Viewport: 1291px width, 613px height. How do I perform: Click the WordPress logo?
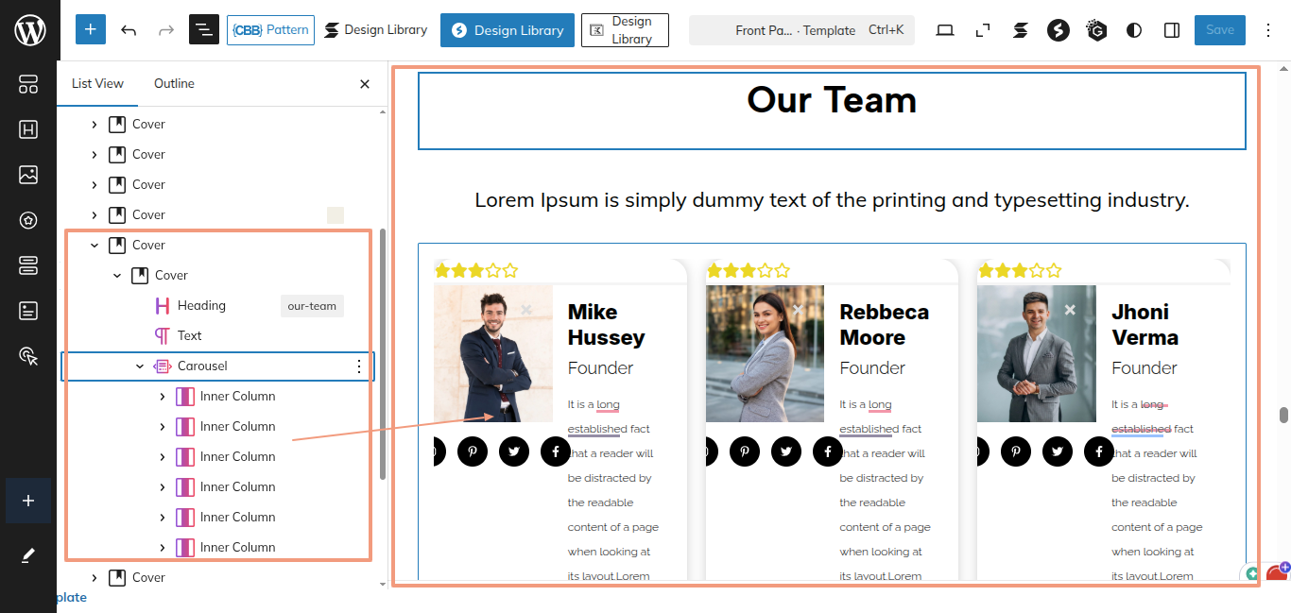[x=29, y=30]
